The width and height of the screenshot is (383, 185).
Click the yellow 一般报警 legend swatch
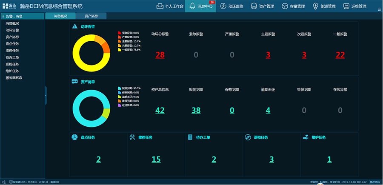[x=120, y=49]
